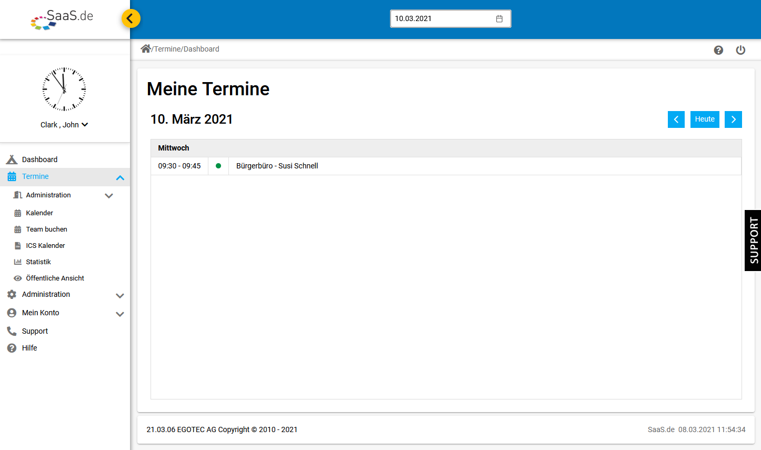The width and height of the screenshot is (761, 450).
Task: Open help with the question mark icon
Action: pyautogui.click(x=718, y=50)
